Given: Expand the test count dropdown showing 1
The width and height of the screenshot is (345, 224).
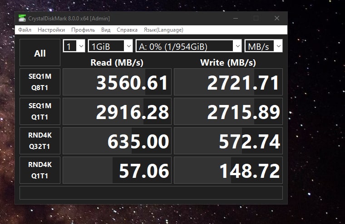Looking at the screenshot, I should tap(74, 46).
